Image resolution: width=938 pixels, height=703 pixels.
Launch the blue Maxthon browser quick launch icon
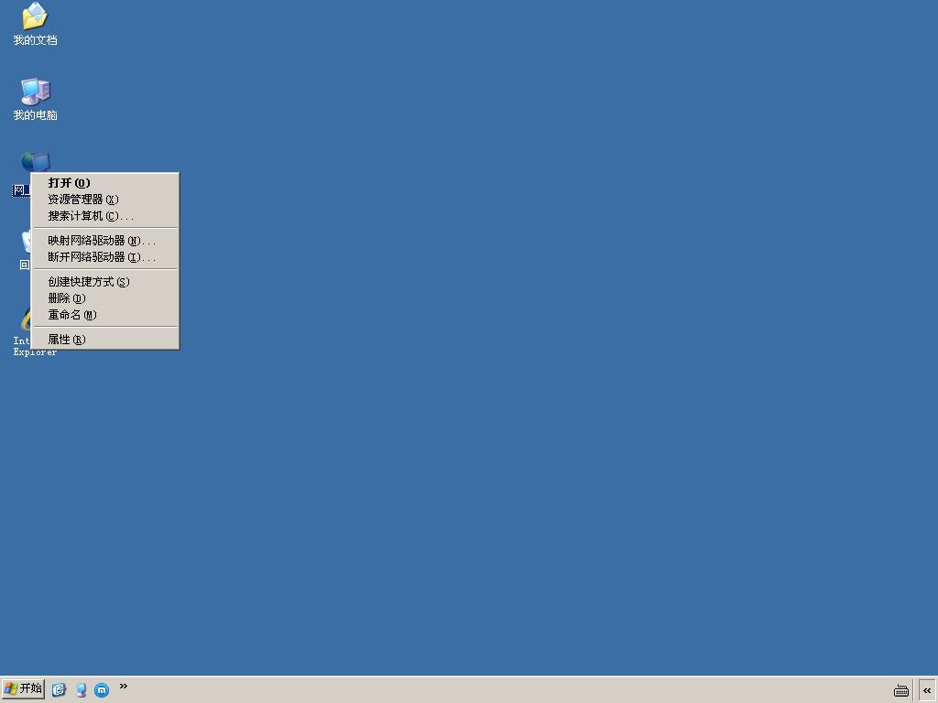click(x=102, y=690)
